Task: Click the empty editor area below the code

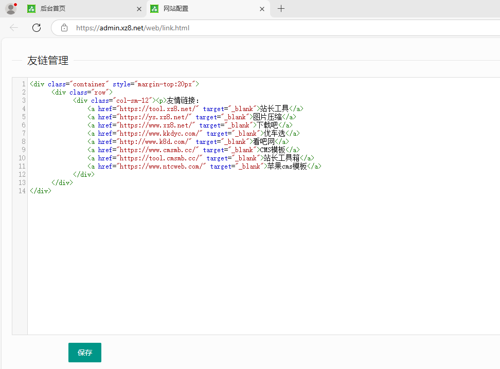Action: tap(264, 265)
